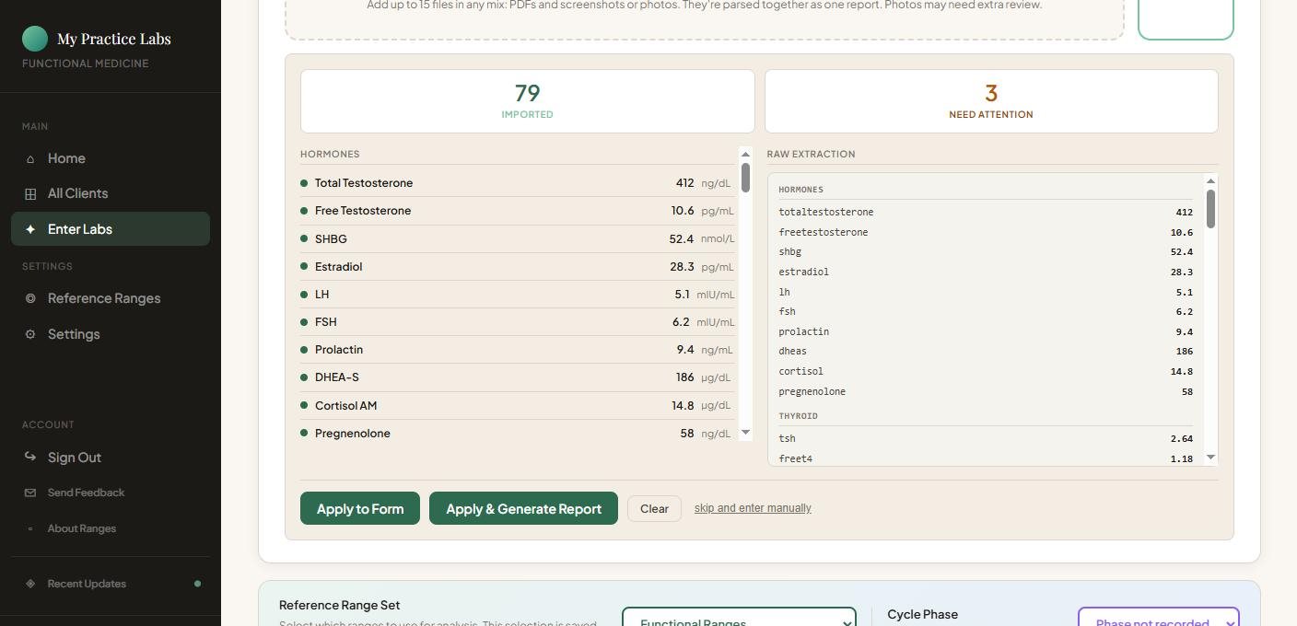Click the hormones list scrollbar thumb
1297x626 pixels.
pos(745,177)
